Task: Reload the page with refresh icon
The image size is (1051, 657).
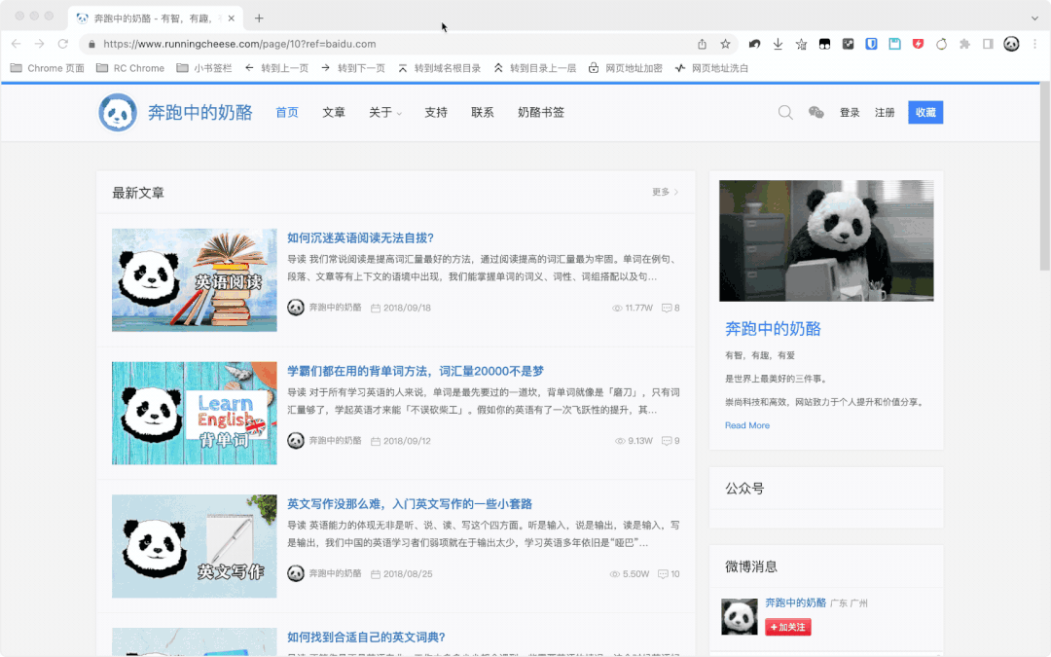Action: (x=63, y=44)
